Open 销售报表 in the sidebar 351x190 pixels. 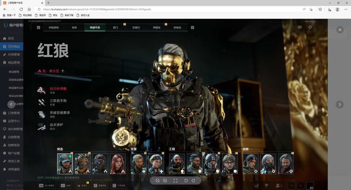14,145
